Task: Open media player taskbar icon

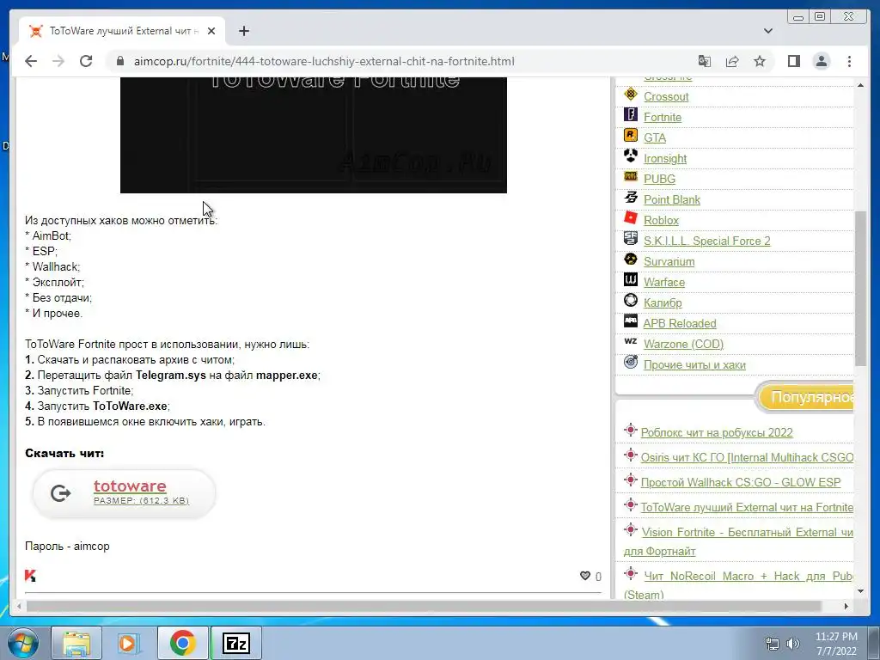Action: (128, 643)
